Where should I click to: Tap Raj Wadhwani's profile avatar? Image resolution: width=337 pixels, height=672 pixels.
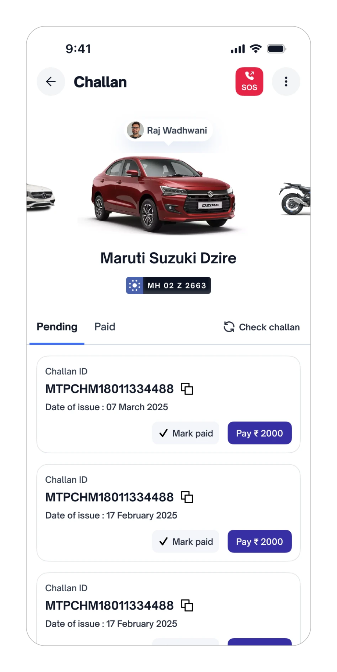click(135, 130)
